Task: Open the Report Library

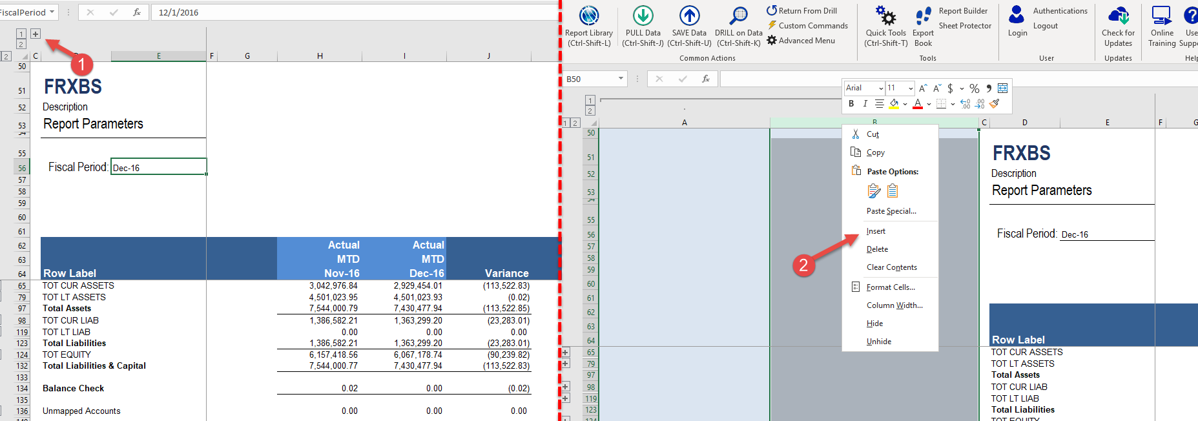Action: [588, 16]
